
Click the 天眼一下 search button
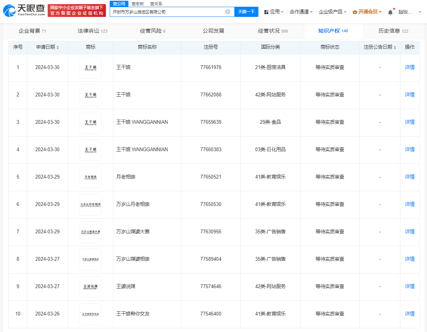click(246, 12)
